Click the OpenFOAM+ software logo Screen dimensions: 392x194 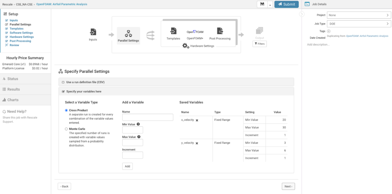195,32
